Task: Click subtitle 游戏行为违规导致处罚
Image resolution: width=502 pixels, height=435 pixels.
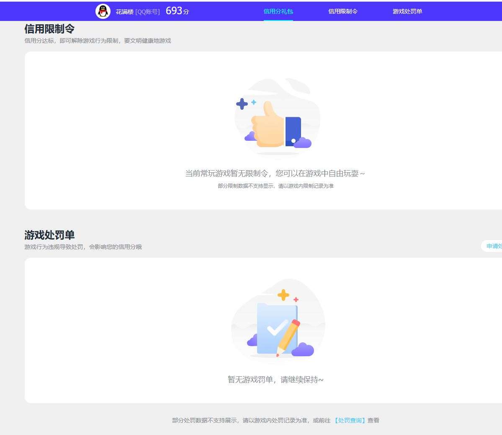Action: coord(54,247)
